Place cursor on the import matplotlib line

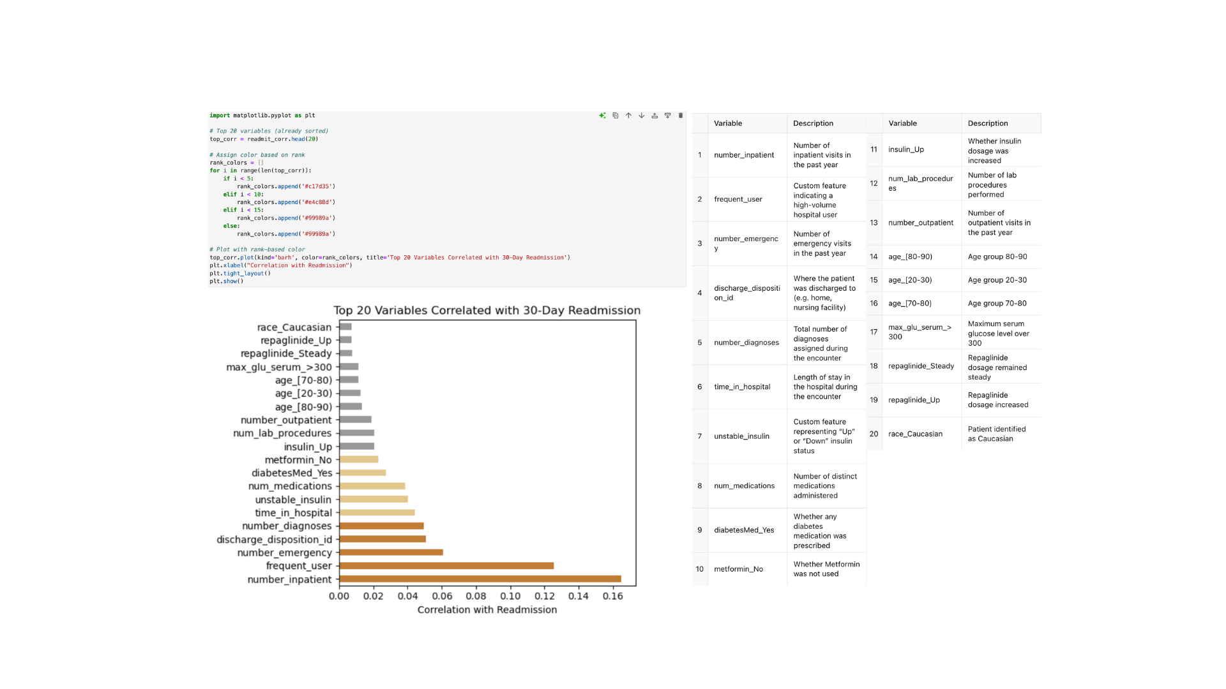tap(262, 115)
